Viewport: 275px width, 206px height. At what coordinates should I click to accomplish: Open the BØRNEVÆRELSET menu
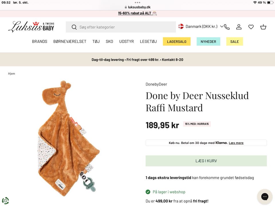point(70,41)
